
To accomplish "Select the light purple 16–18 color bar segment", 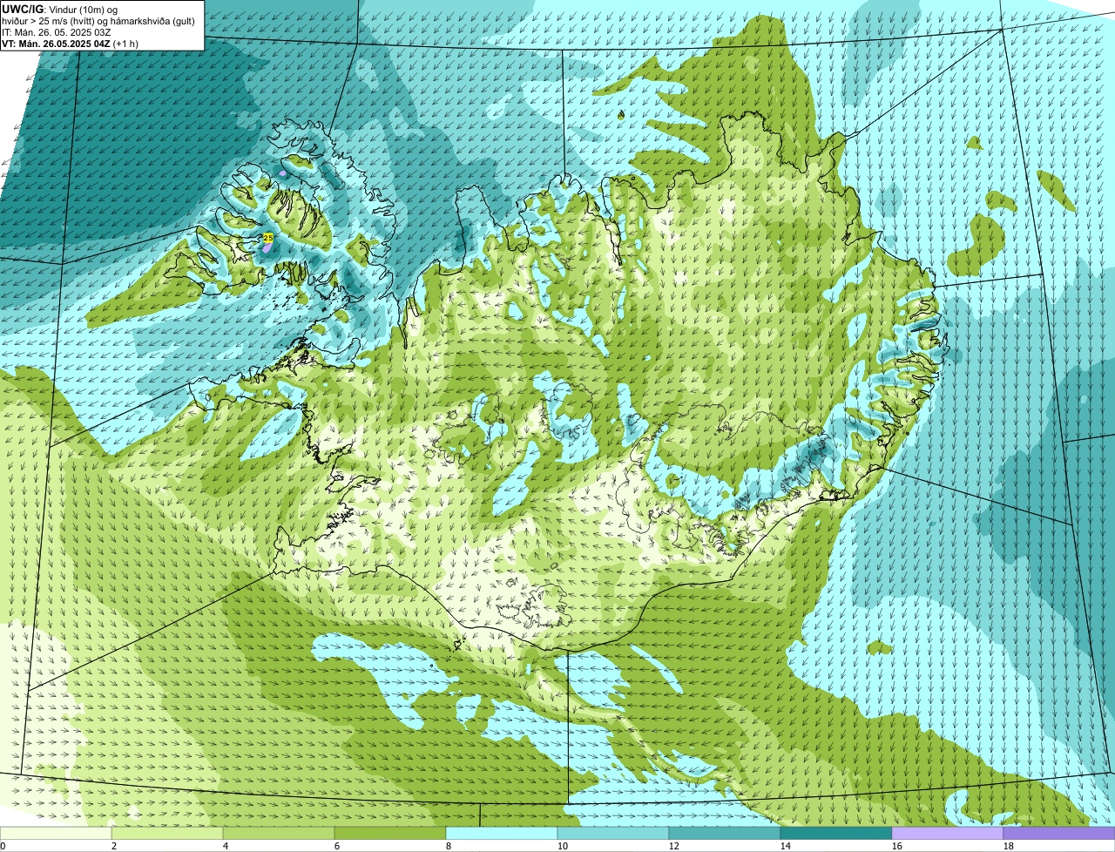I will tap(948, 834).
